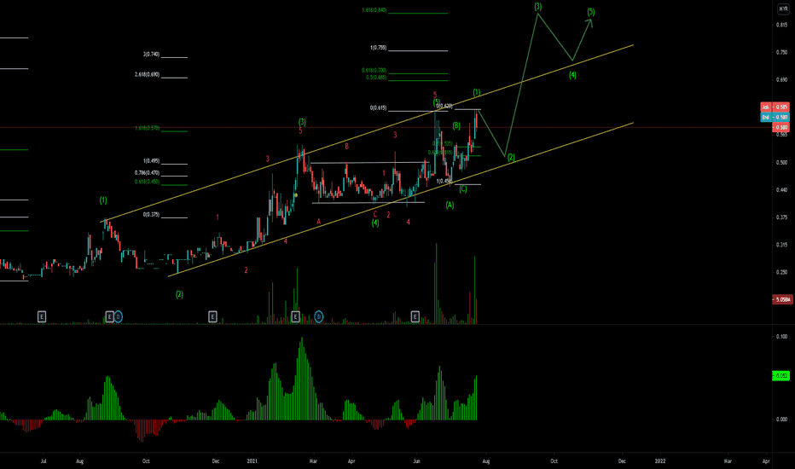Select the 1.618(0.840) Fibonacci level label
The width and height of the screenshot is (795, 469).
point(374,10)
